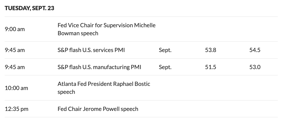This screenshot has width=283, height=120.
Task: Click Sept. period in services PMI row
Action: coord(165,50)
